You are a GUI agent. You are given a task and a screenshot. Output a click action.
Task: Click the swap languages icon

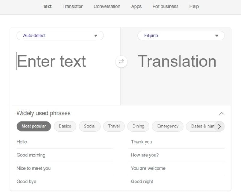click(121, 62)
